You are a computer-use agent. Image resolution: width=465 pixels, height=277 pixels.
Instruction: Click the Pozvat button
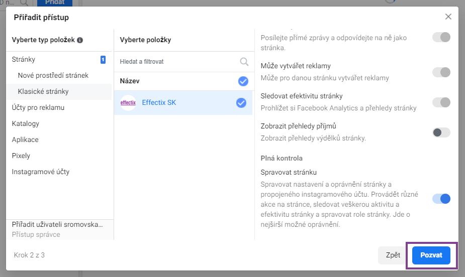tap(431, 255)
